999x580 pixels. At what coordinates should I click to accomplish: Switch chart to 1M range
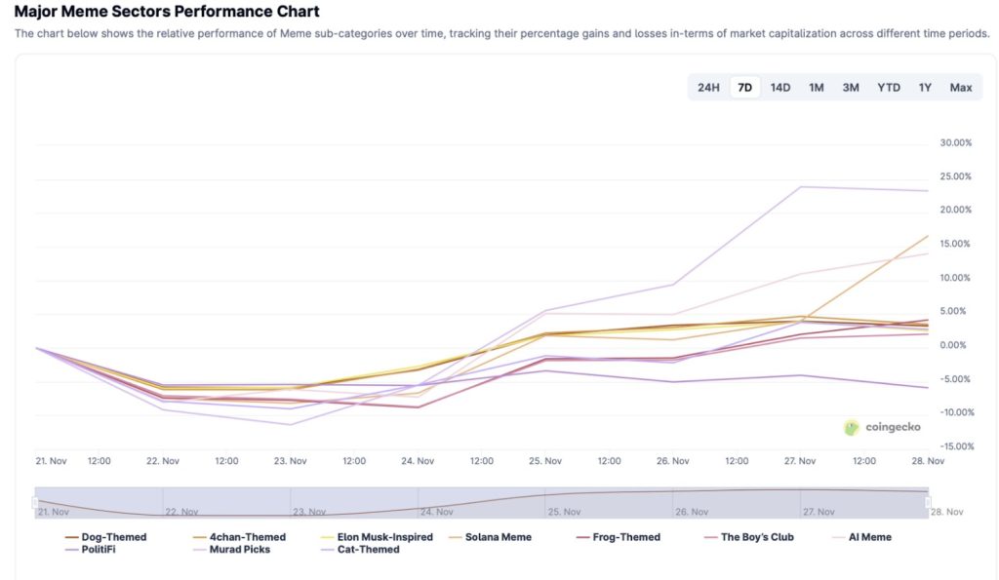point(816,88)
